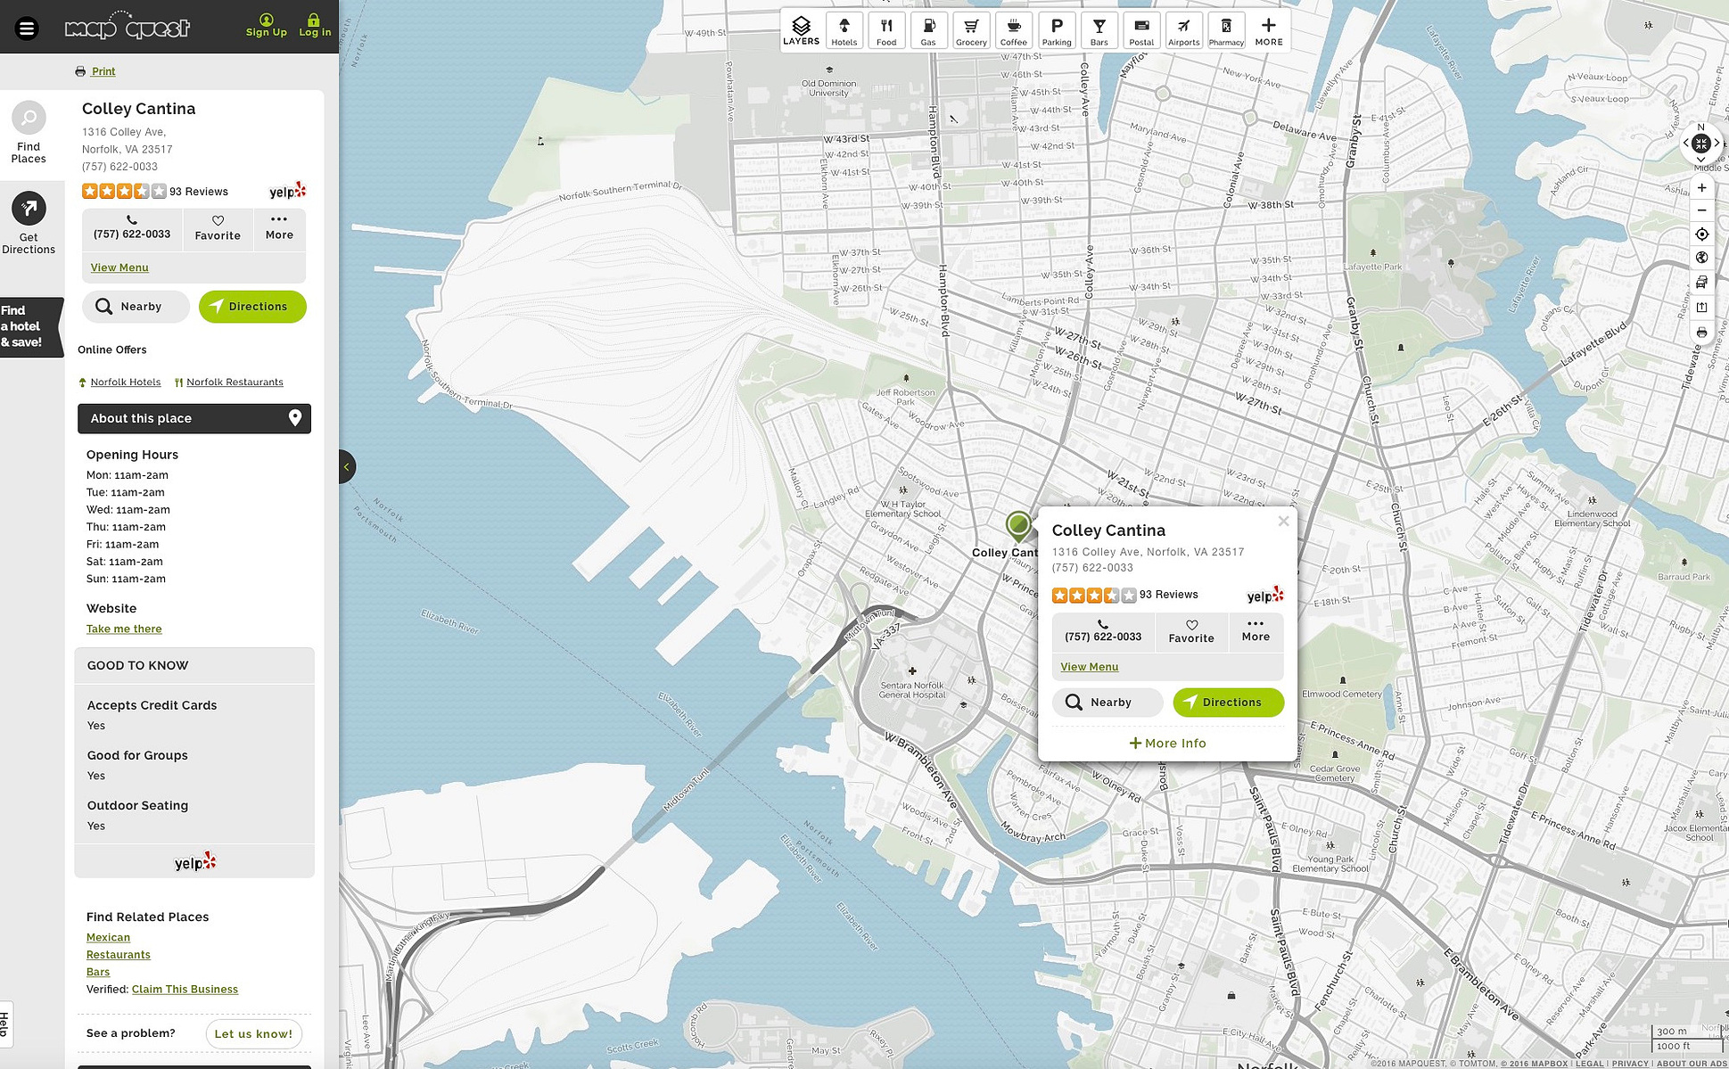Share the map via share icon
This screenshot has width=1729, height=1069.
[1701, 308]
